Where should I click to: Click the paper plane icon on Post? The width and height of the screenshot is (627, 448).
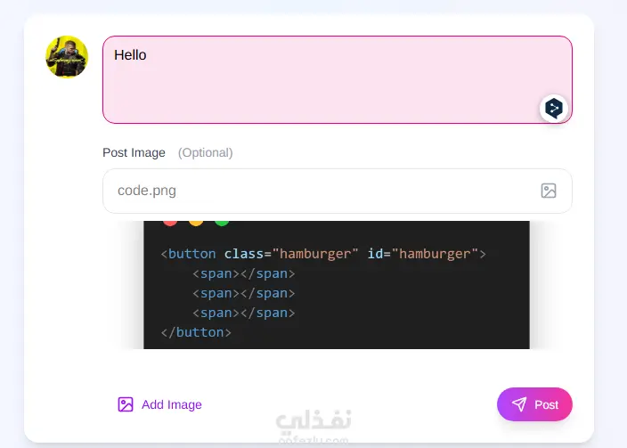(x=519, y=404)
